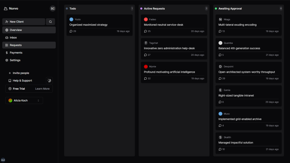The width and height of the screenshot is (290, 163).
Task: Open the SC user avatar
Action: point(53,8)
